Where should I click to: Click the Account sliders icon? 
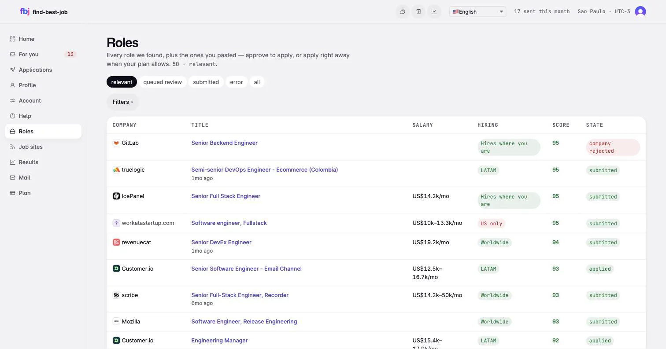[x=12, y=101]
